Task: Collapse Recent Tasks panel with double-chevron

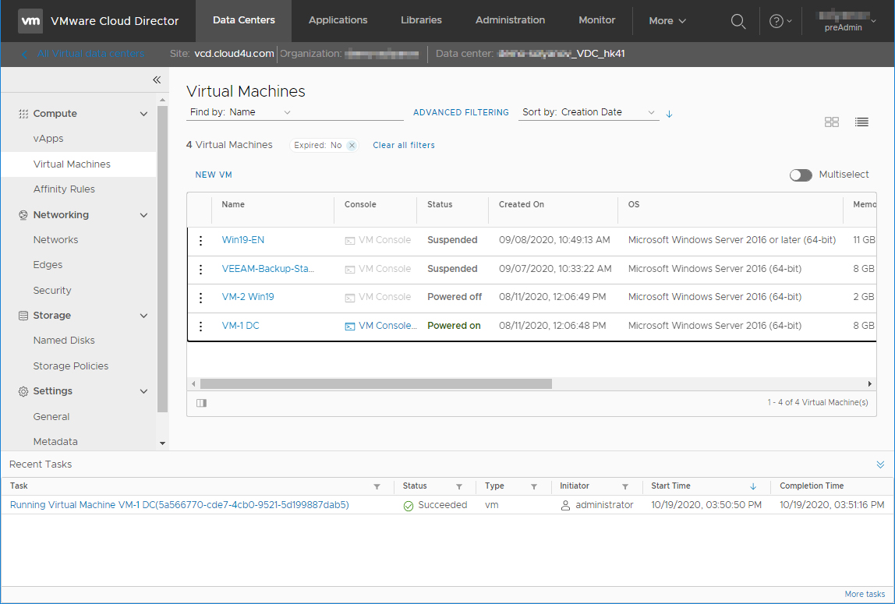Action: [880, 464]
